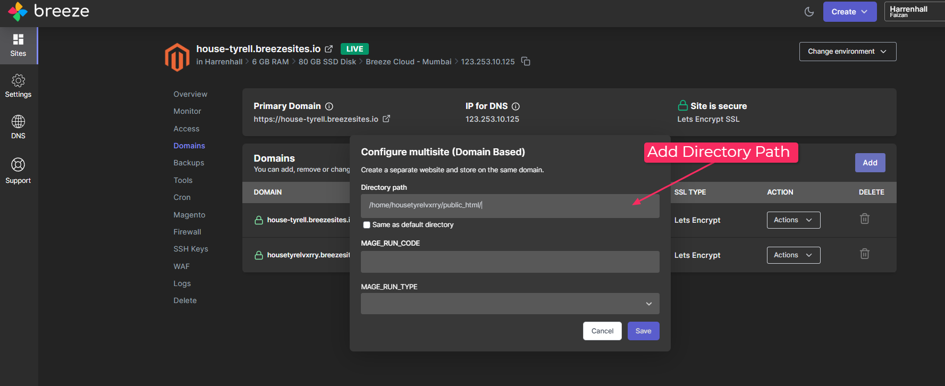
Task: Go to the Access menu item
Action: click(x=186, y=129)
